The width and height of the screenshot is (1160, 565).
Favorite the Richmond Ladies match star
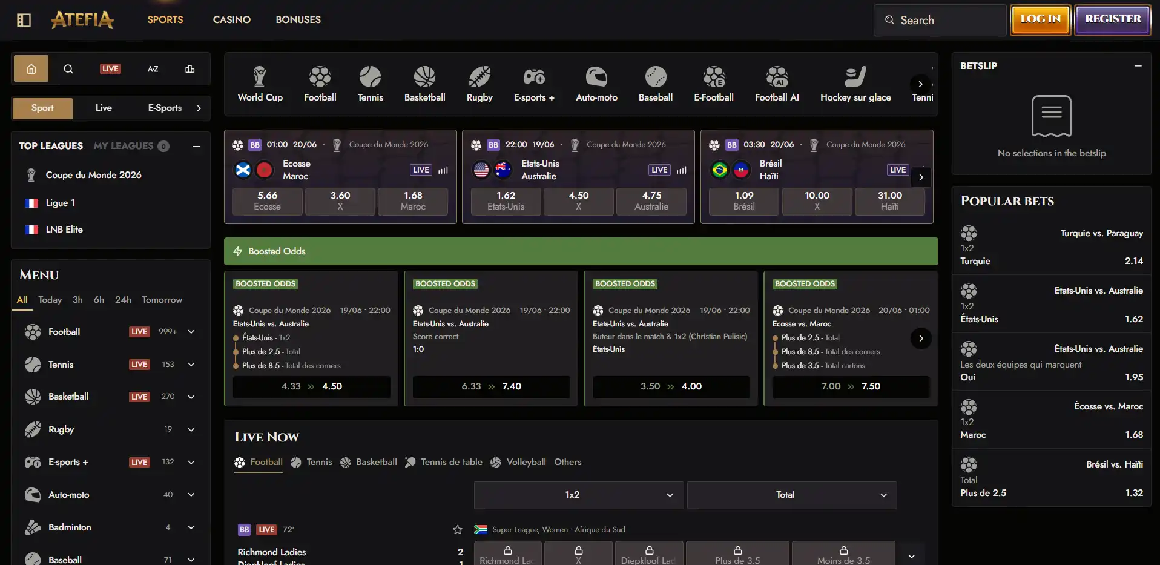pos(458,530)
